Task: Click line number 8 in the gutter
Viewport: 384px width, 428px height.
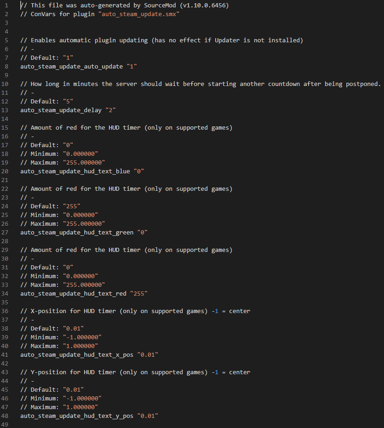Action: [x=6, y=66]
